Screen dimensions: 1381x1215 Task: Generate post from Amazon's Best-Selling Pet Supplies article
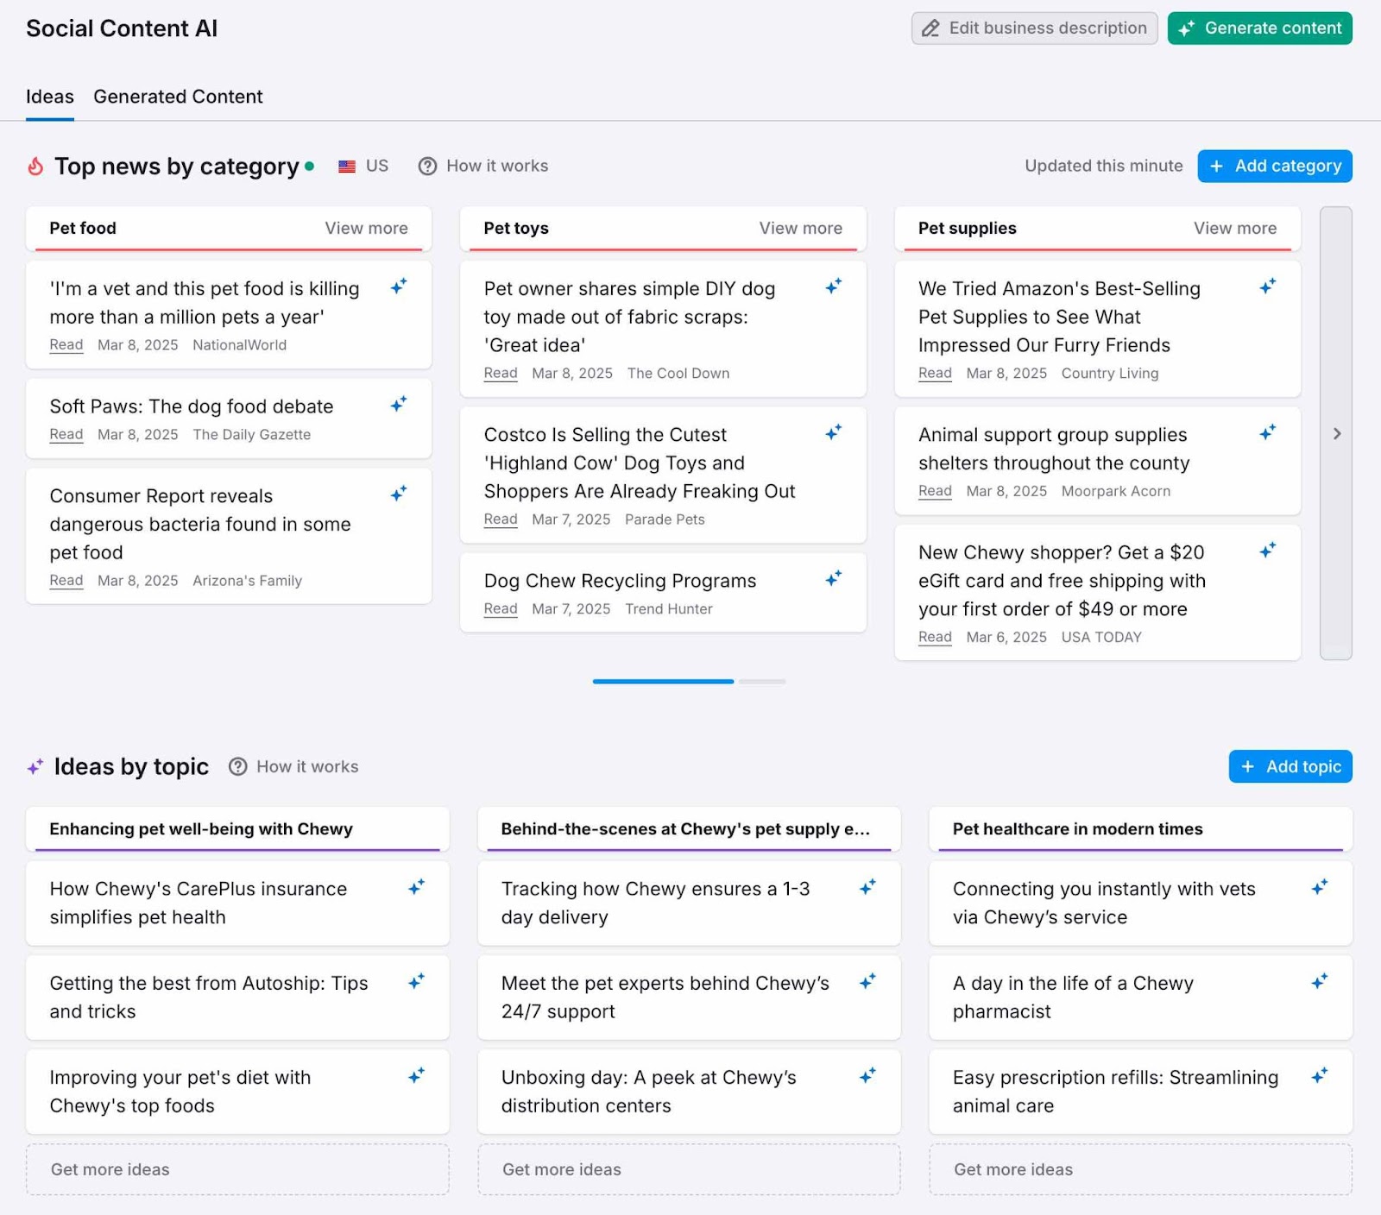(x=1268, y=286)
